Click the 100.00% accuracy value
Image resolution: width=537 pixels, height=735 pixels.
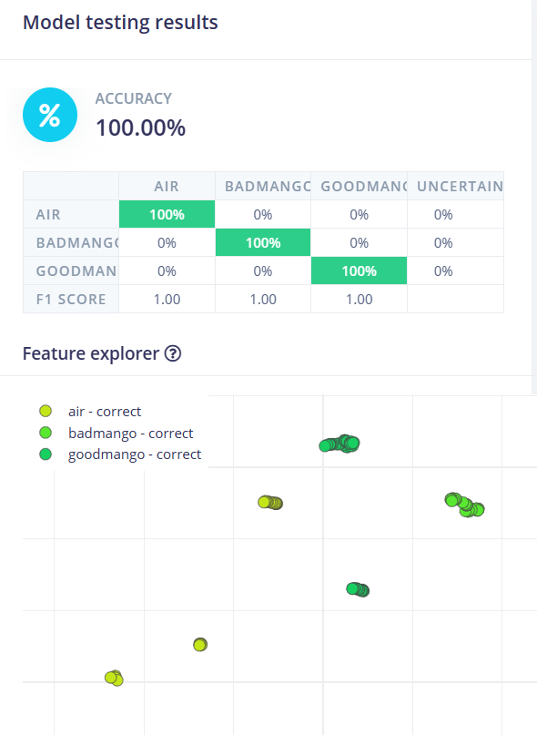coord(140,128)
